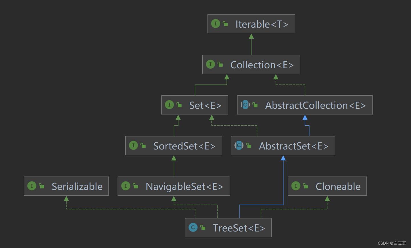This screenshot has width=411, height=248.
Task: Select the Iterable<T> label text
Action: pyautogui.click(x=262, y=24)
